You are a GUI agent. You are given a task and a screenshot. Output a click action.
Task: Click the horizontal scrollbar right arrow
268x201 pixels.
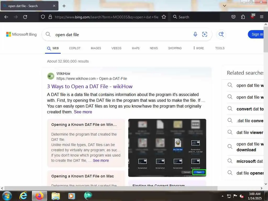click(261, 188)
